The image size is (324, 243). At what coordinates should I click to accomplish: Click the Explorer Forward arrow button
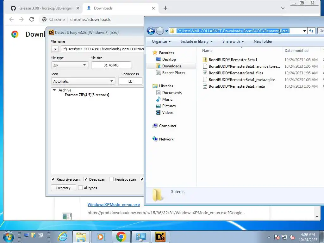click(160, 31)
